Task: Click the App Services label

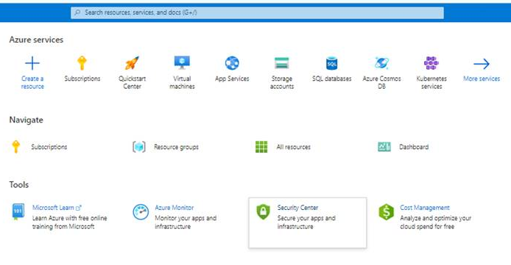Action: point(232,79)
